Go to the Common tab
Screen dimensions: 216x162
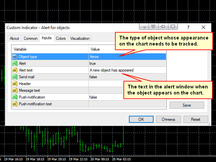(31, 38)
